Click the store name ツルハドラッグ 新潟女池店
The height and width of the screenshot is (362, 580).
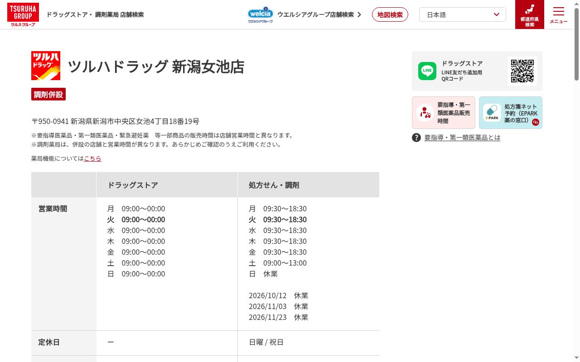point(156,67)
